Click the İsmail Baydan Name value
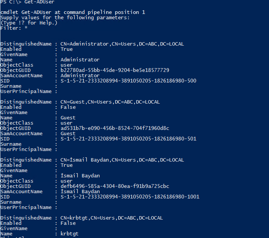The height and width of the screenshot is (238, 269). (x=80, y=175)
